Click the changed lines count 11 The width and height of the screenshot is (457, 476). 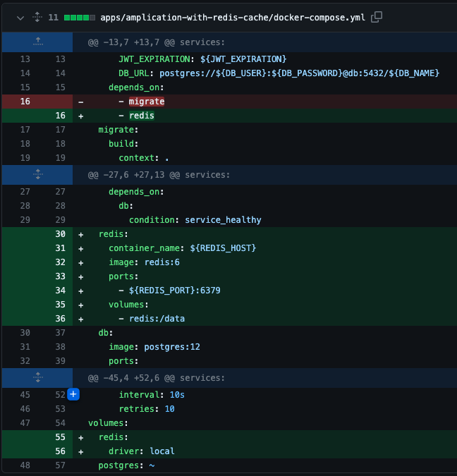point(54,18)
